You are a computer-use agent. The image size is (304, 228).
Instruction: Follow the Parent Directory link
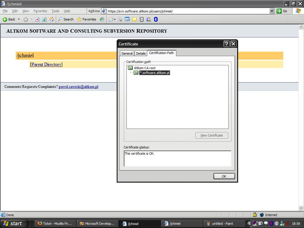[x=46, y=64]
